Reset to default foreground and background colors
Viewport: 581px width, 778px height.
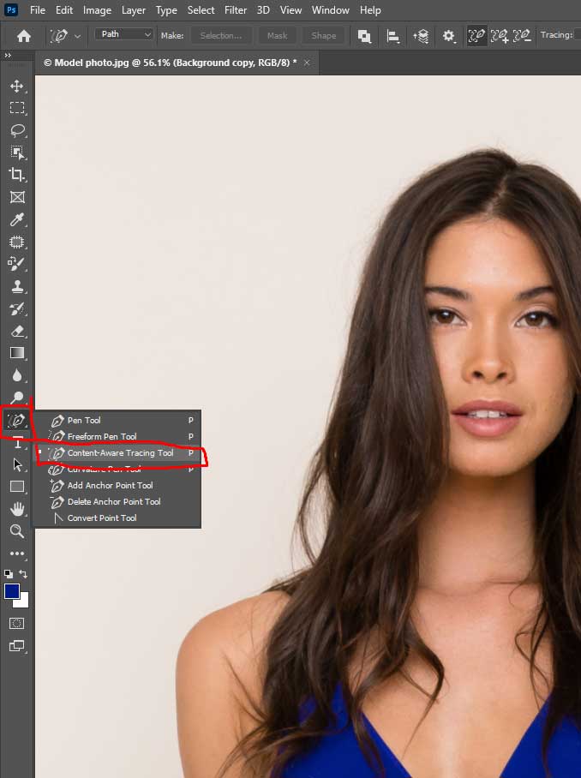coord(9,574)
